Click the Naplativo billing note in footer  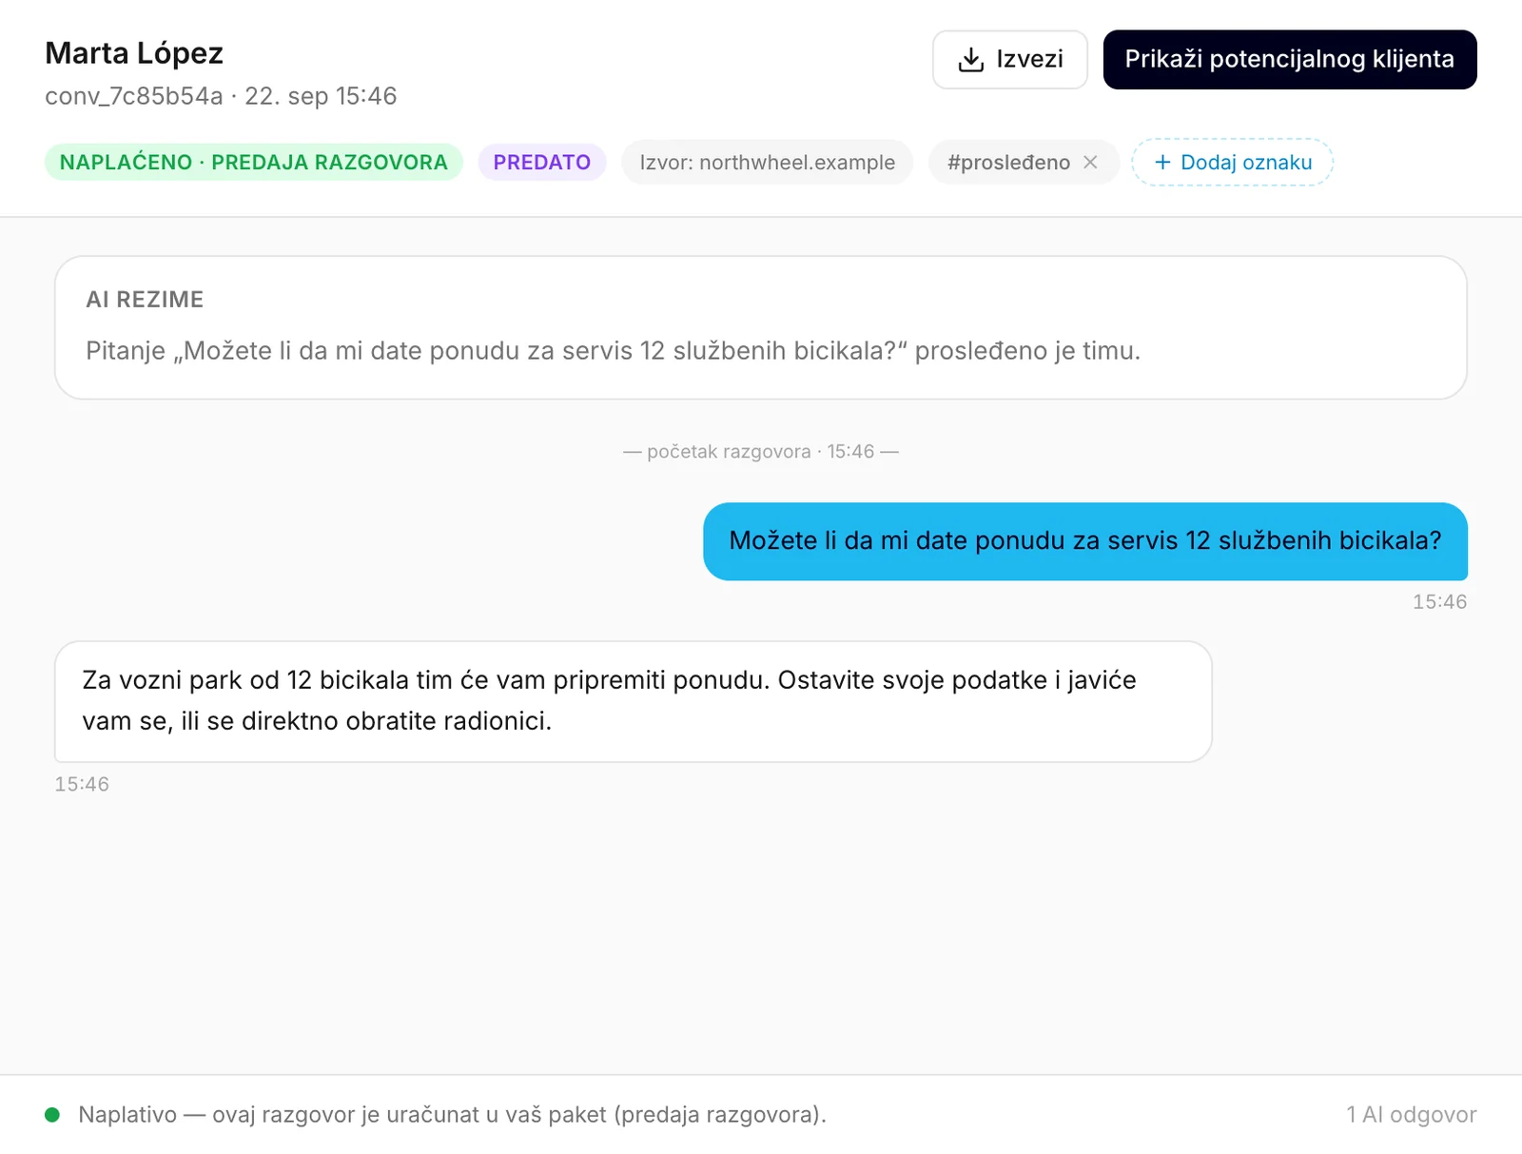(452, 1114)
